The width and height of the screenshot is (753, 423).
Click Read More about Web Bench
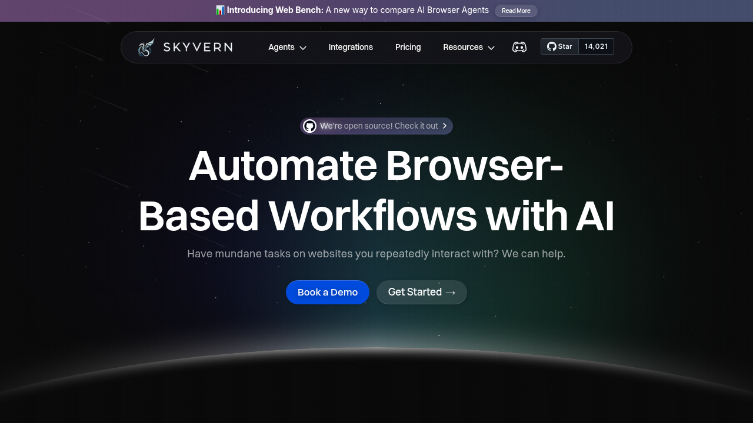coord(516,11)
